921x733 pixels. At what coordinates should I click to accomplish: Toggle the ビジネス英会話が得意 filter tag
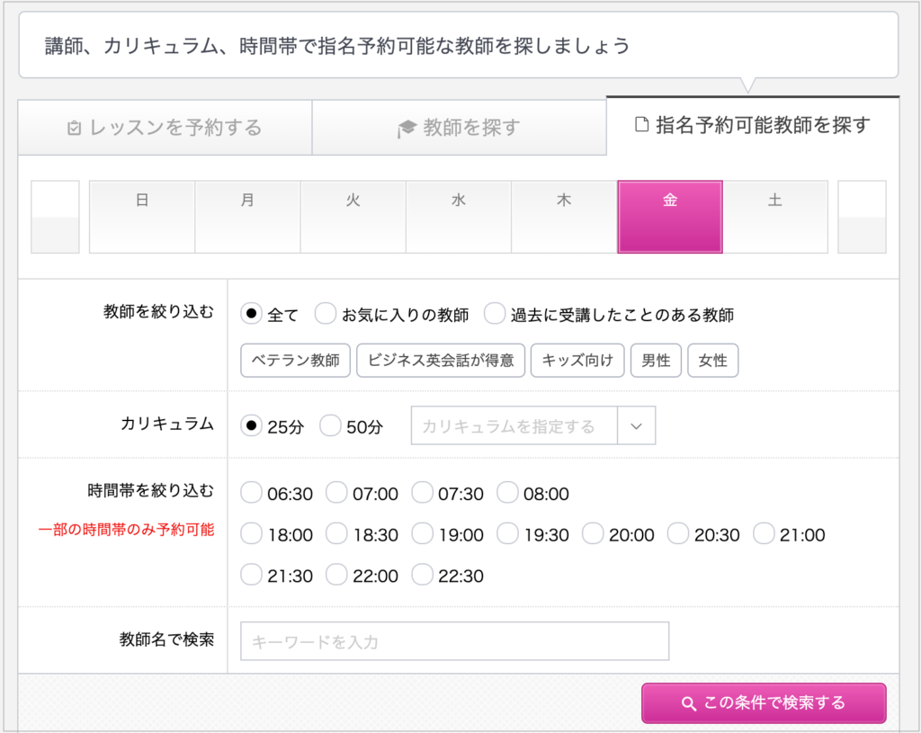coord(441,361)
